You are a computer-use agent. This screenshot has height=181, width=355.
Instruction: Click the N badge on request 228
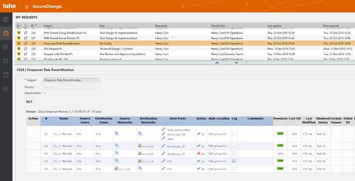pyautogui.click(x=19, y=44)
